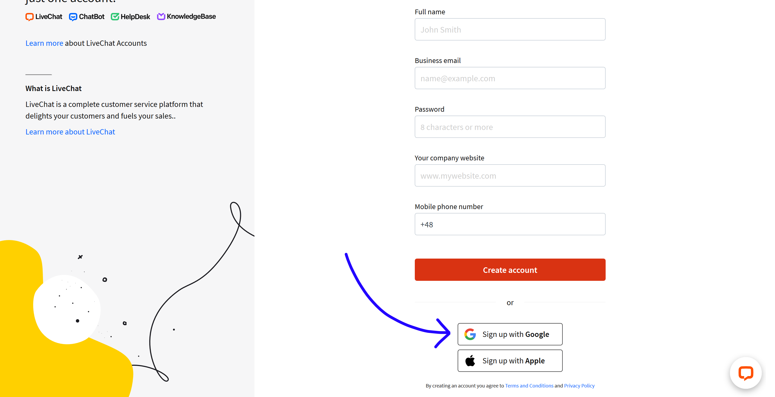The width and height of the screenshot is (775, 397).
Task: Select the Full name input field
Action: tap(510, 29)
